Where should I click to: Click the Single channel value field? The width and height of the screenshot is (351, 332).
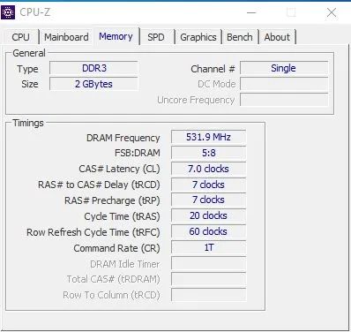(284, 68)
